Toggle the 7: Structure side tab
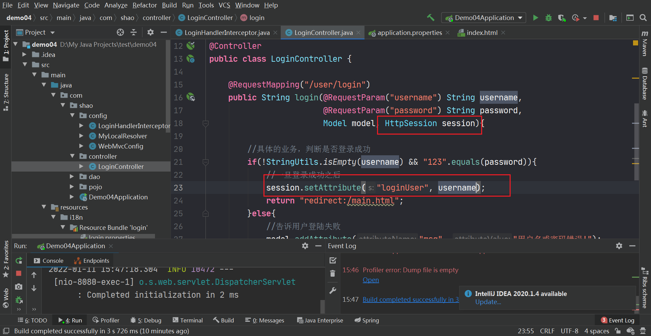 coord(6,92)
